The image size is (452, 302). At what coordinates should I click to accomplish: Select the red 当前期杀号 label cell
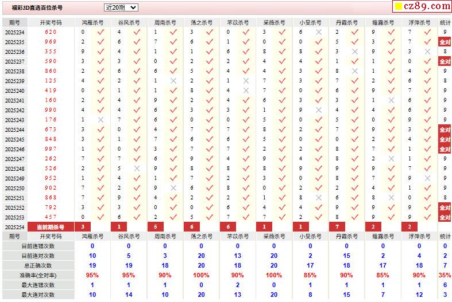51,228
